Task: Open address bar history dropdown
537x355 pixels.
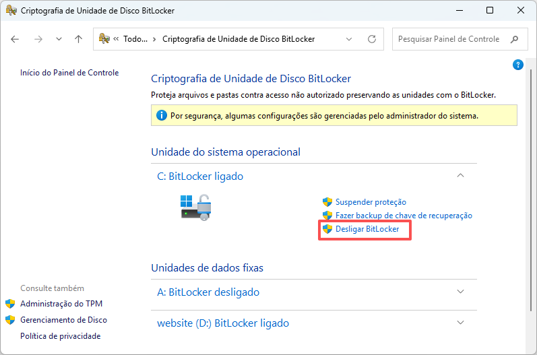Action: click(x=349, y=39)
